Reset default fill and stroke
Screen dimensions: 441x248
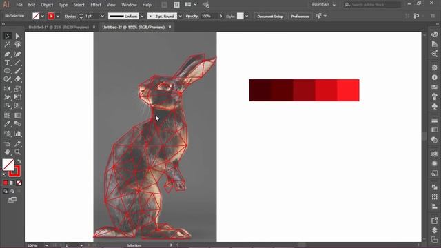pyautogui.click(x=4, y=175)
